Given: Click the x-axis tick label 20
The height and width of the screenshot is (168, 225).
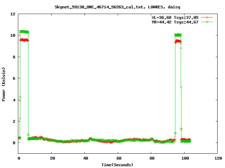Looking at the screenshot, I should 52,158.
